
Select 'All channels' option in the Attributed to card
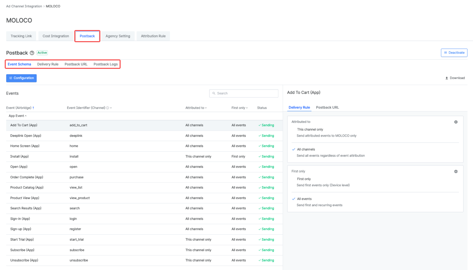pos(306,149)
